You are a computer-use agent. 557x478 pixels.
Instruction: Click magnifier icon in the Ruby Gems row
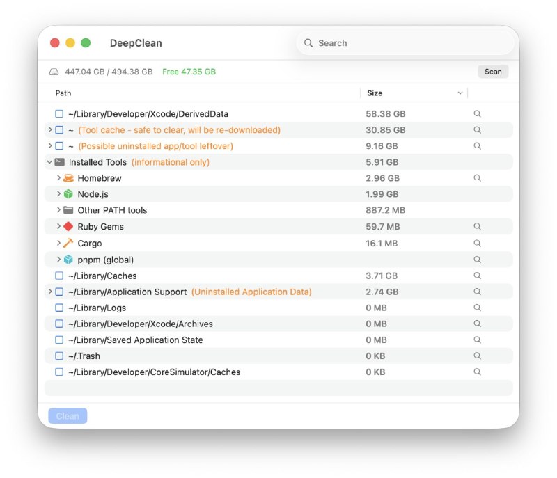tap(477, 226)
